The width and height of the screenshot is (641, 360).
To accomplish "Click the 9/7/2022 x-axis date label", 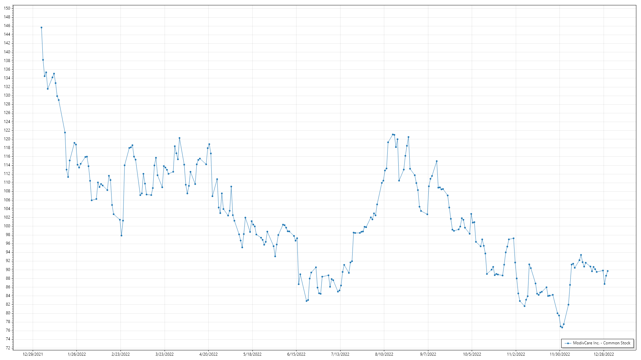I will click(x=428, y=354).
